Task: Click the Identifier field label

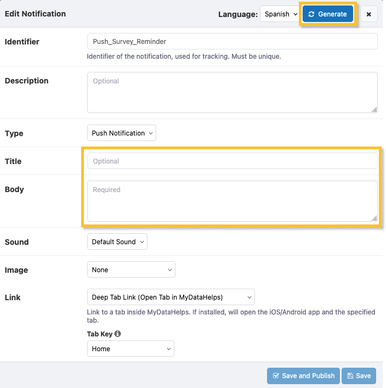Action: point(22,42)
